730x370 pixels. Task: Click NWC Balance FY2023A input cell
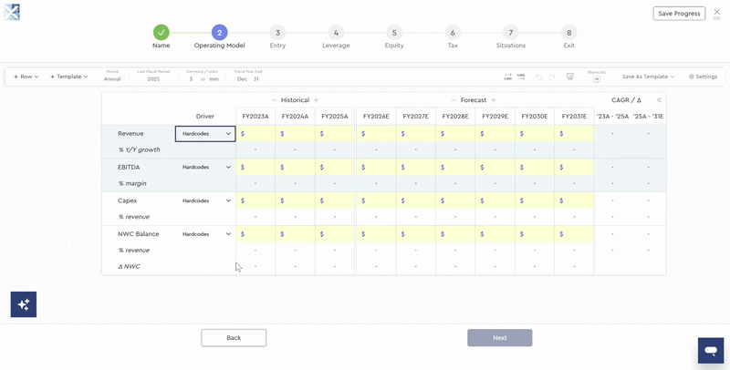255,234
